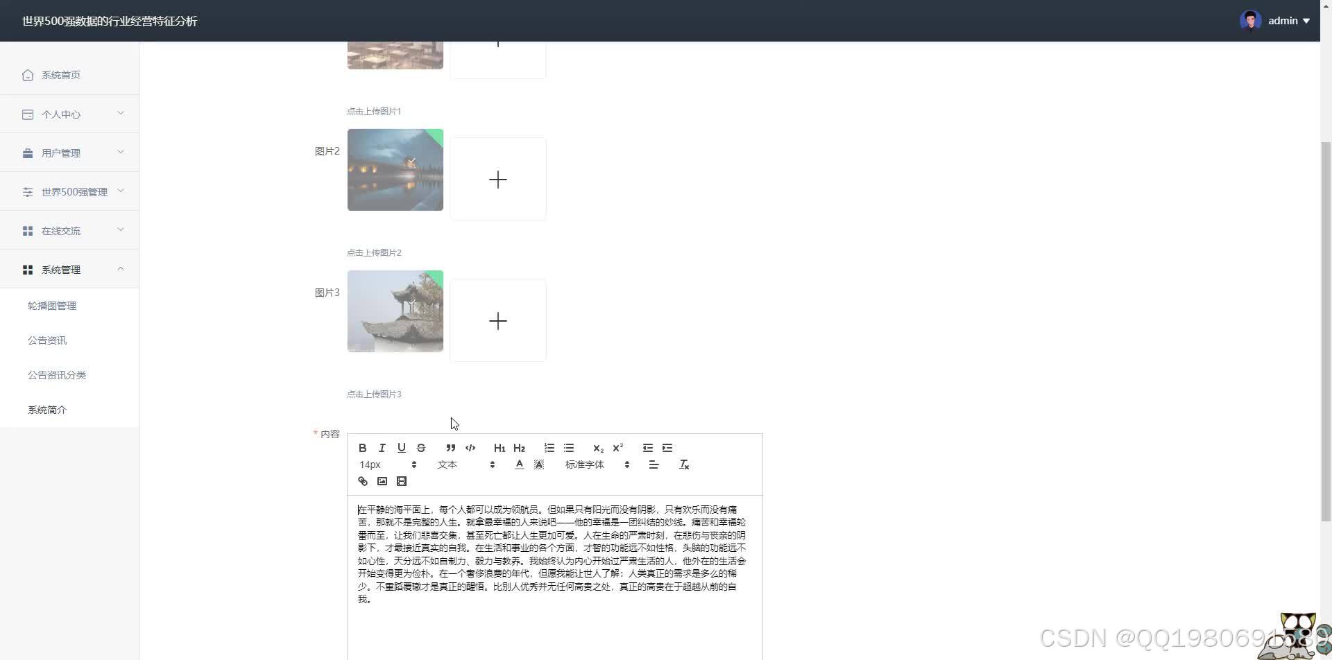Screen dimensions: 1332x660
Task: Toggle bold formatting in the editor
Action: click(x=362, y=447)
